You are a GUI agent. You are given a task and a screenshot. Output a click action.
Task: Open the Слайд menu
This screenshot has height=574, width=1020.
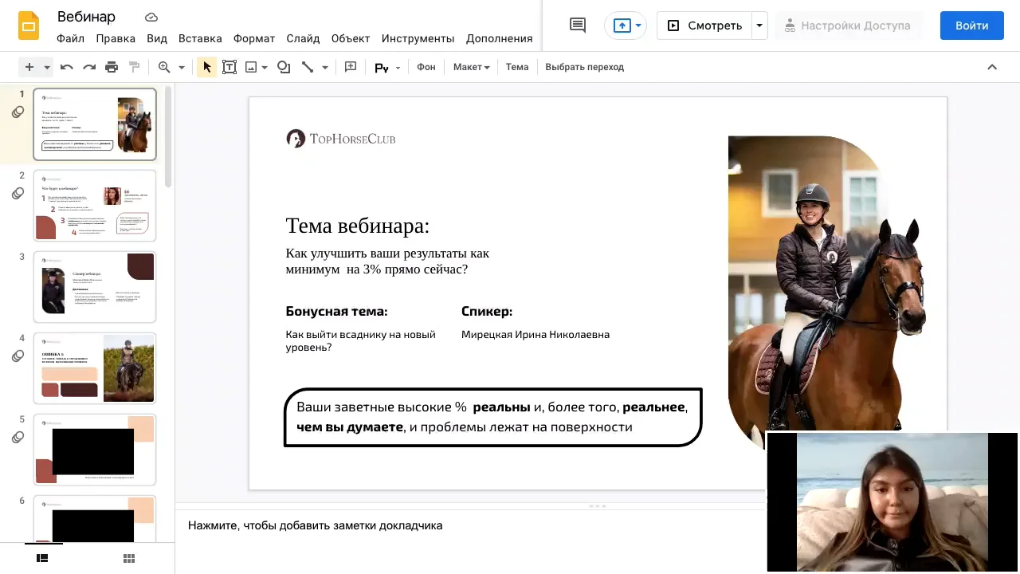pos(303,38)
